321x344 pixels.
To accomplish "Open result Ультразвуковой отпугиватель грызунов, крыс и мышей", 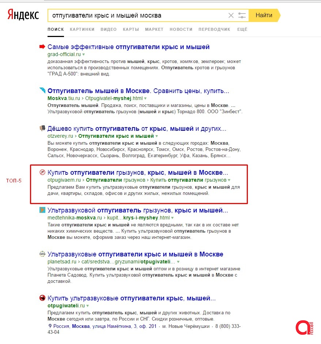I will click(138, 210).
